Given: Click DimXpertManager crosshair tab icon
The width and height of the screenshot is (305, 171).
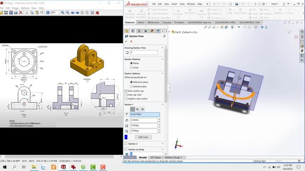Looking at the screenshot, I should coord(145,31).
